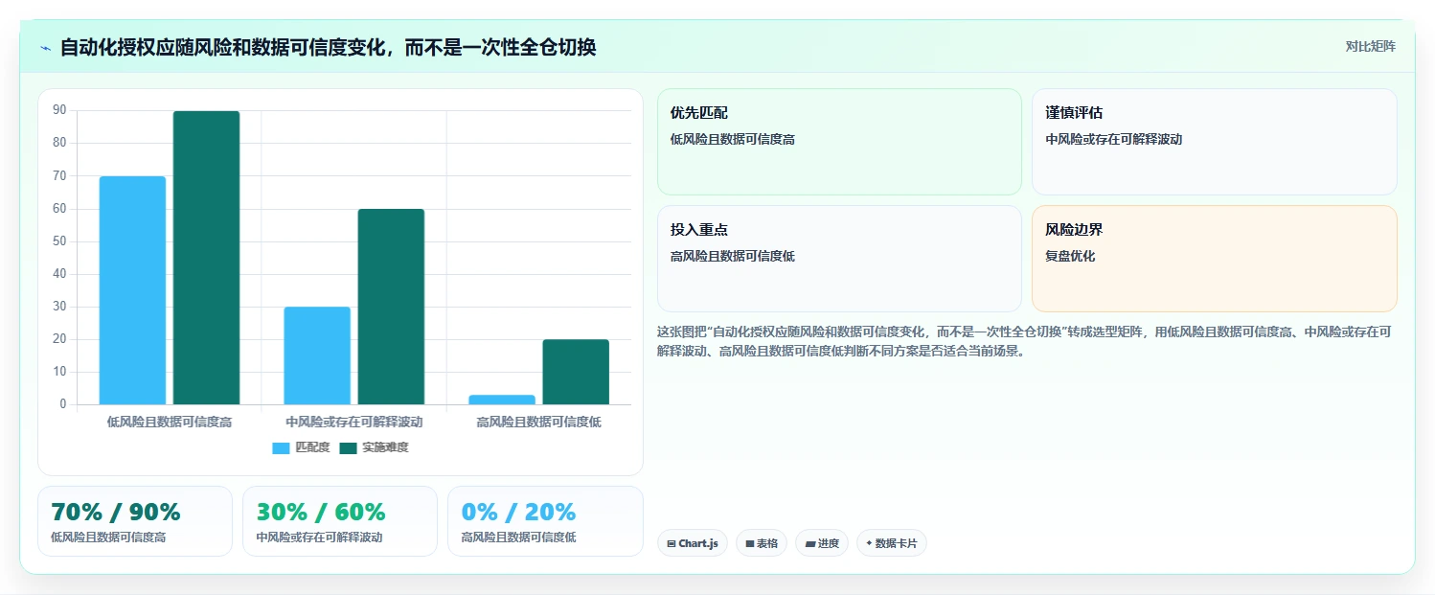Viewport: 1435px width, 595px height.
Task: Select the 风险边界 matrix card
Action: [1214, 259]
